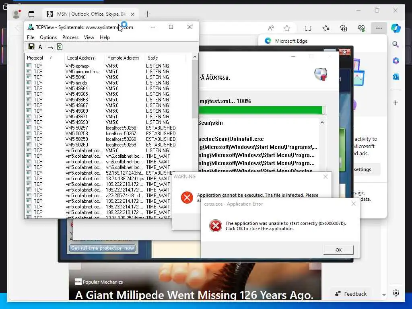Open the View menu in TCPView
The width and height of the screenshot is (412, 309).
point(89,37)
